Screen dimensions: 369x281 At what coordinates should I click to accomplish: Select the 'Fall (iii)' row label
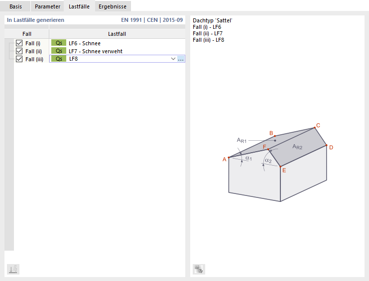pyautogui.click(x=34, y=59)
